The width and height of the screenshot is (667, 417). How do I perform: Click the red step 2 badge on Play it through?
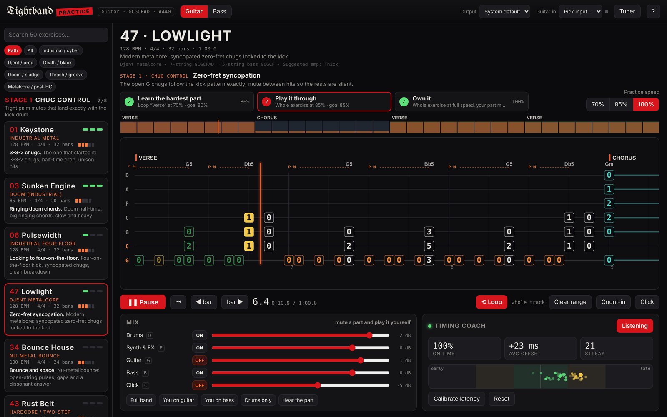(266, 102)
